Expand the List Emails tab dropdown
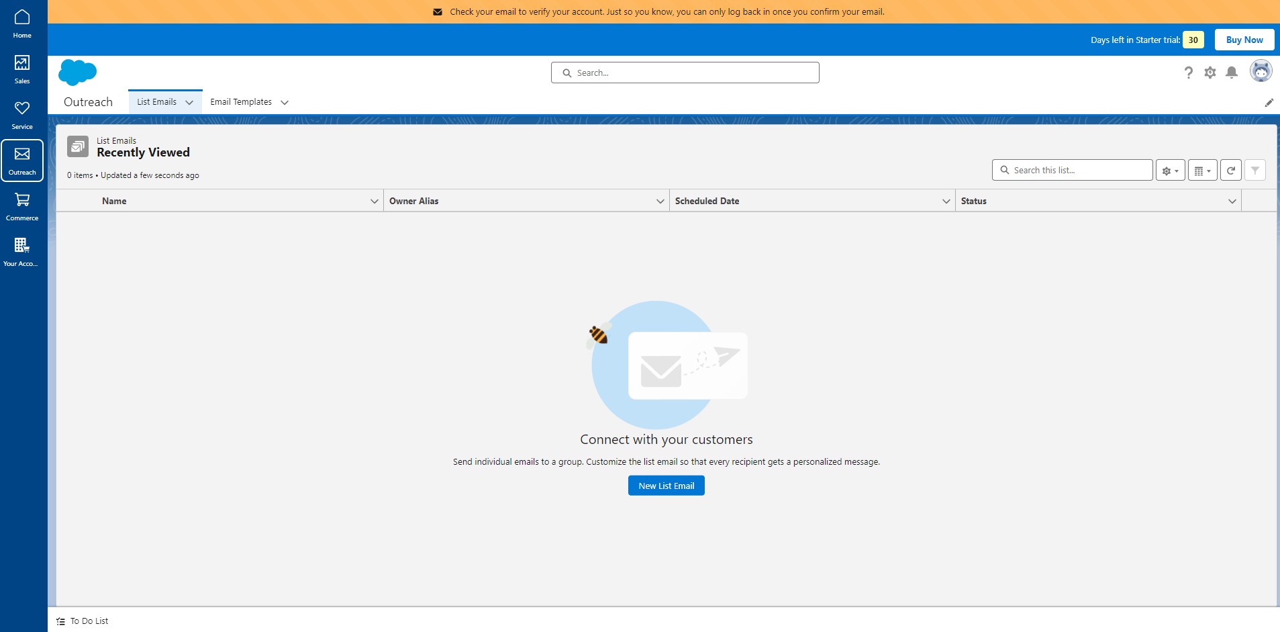The image size is (1280, 632). [x=189, y=103]
